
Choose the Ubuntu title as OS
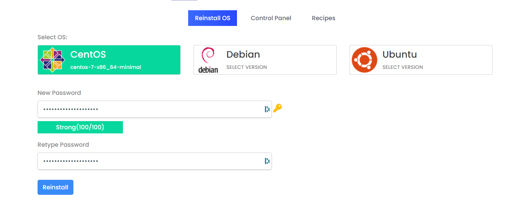click(400, 54)
